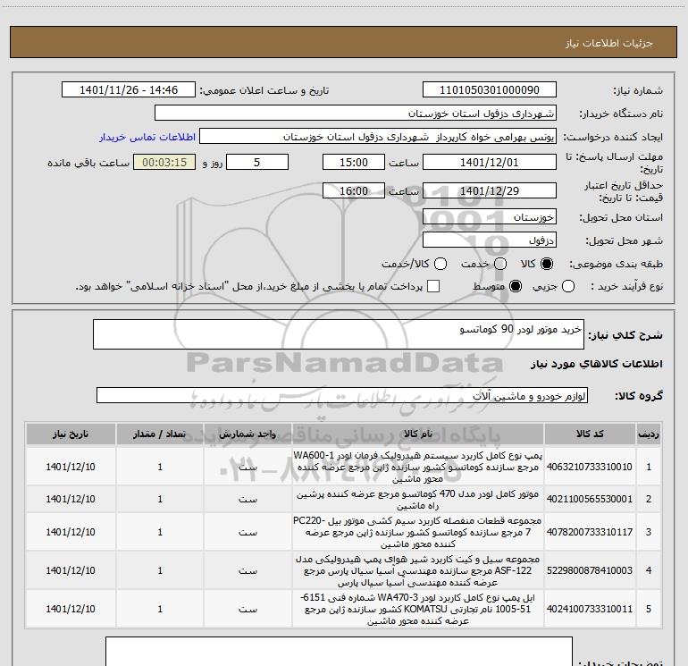Select product code 5229800878410003
The image size is (688, 666).
pos(590,570)
